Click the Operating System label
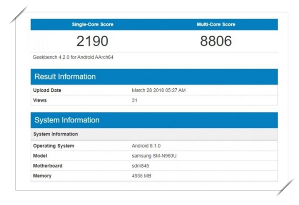299x205 pixels. [x=54, y=146]
